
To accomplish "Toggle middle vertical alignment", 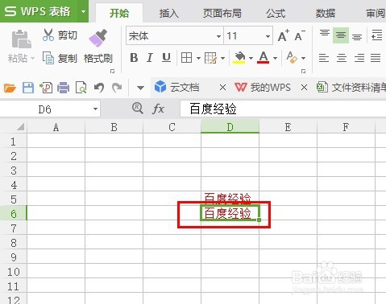I will (341, 35).
